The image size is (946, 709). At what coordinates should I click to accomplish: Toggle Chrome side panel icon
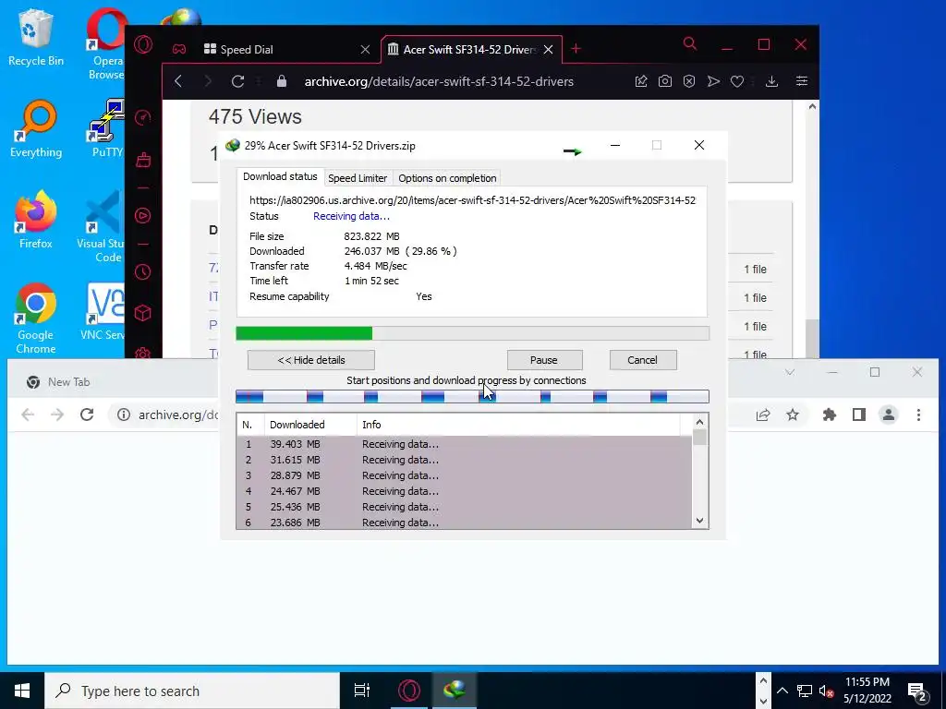(x=859, y=415)
